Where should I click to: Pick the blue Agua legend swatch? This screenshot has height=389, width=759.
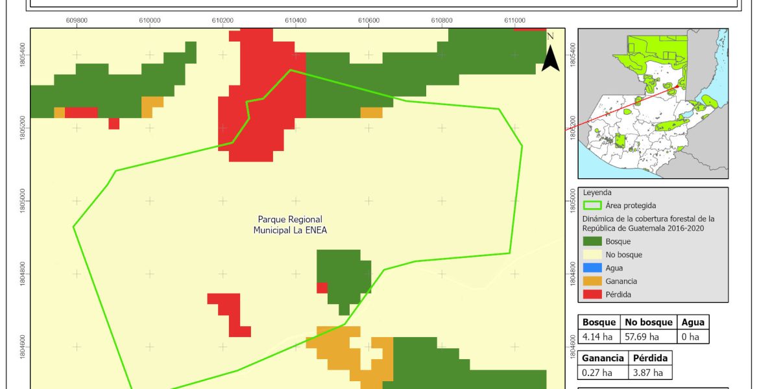click(x=592, y=268)
